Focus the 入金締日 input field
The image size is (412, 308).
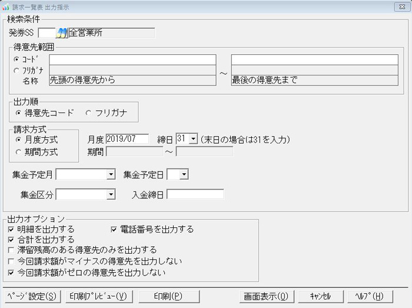[195, 194]
